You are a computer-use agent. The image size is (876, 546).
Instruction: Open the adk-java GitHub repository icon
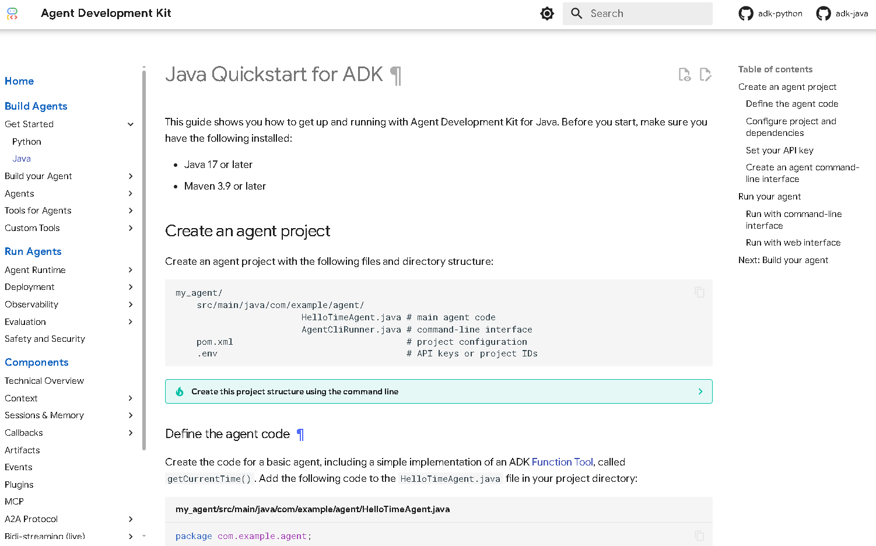824,13
